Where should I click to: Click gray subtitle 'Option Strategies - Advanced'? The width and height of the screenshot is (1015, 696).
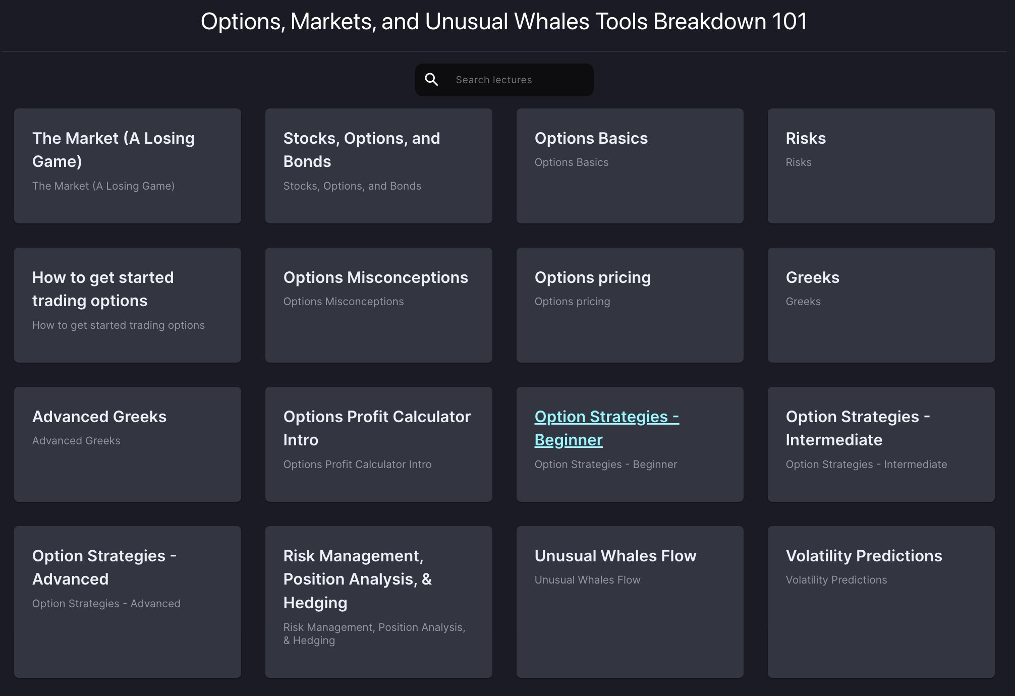click(106, 604)
